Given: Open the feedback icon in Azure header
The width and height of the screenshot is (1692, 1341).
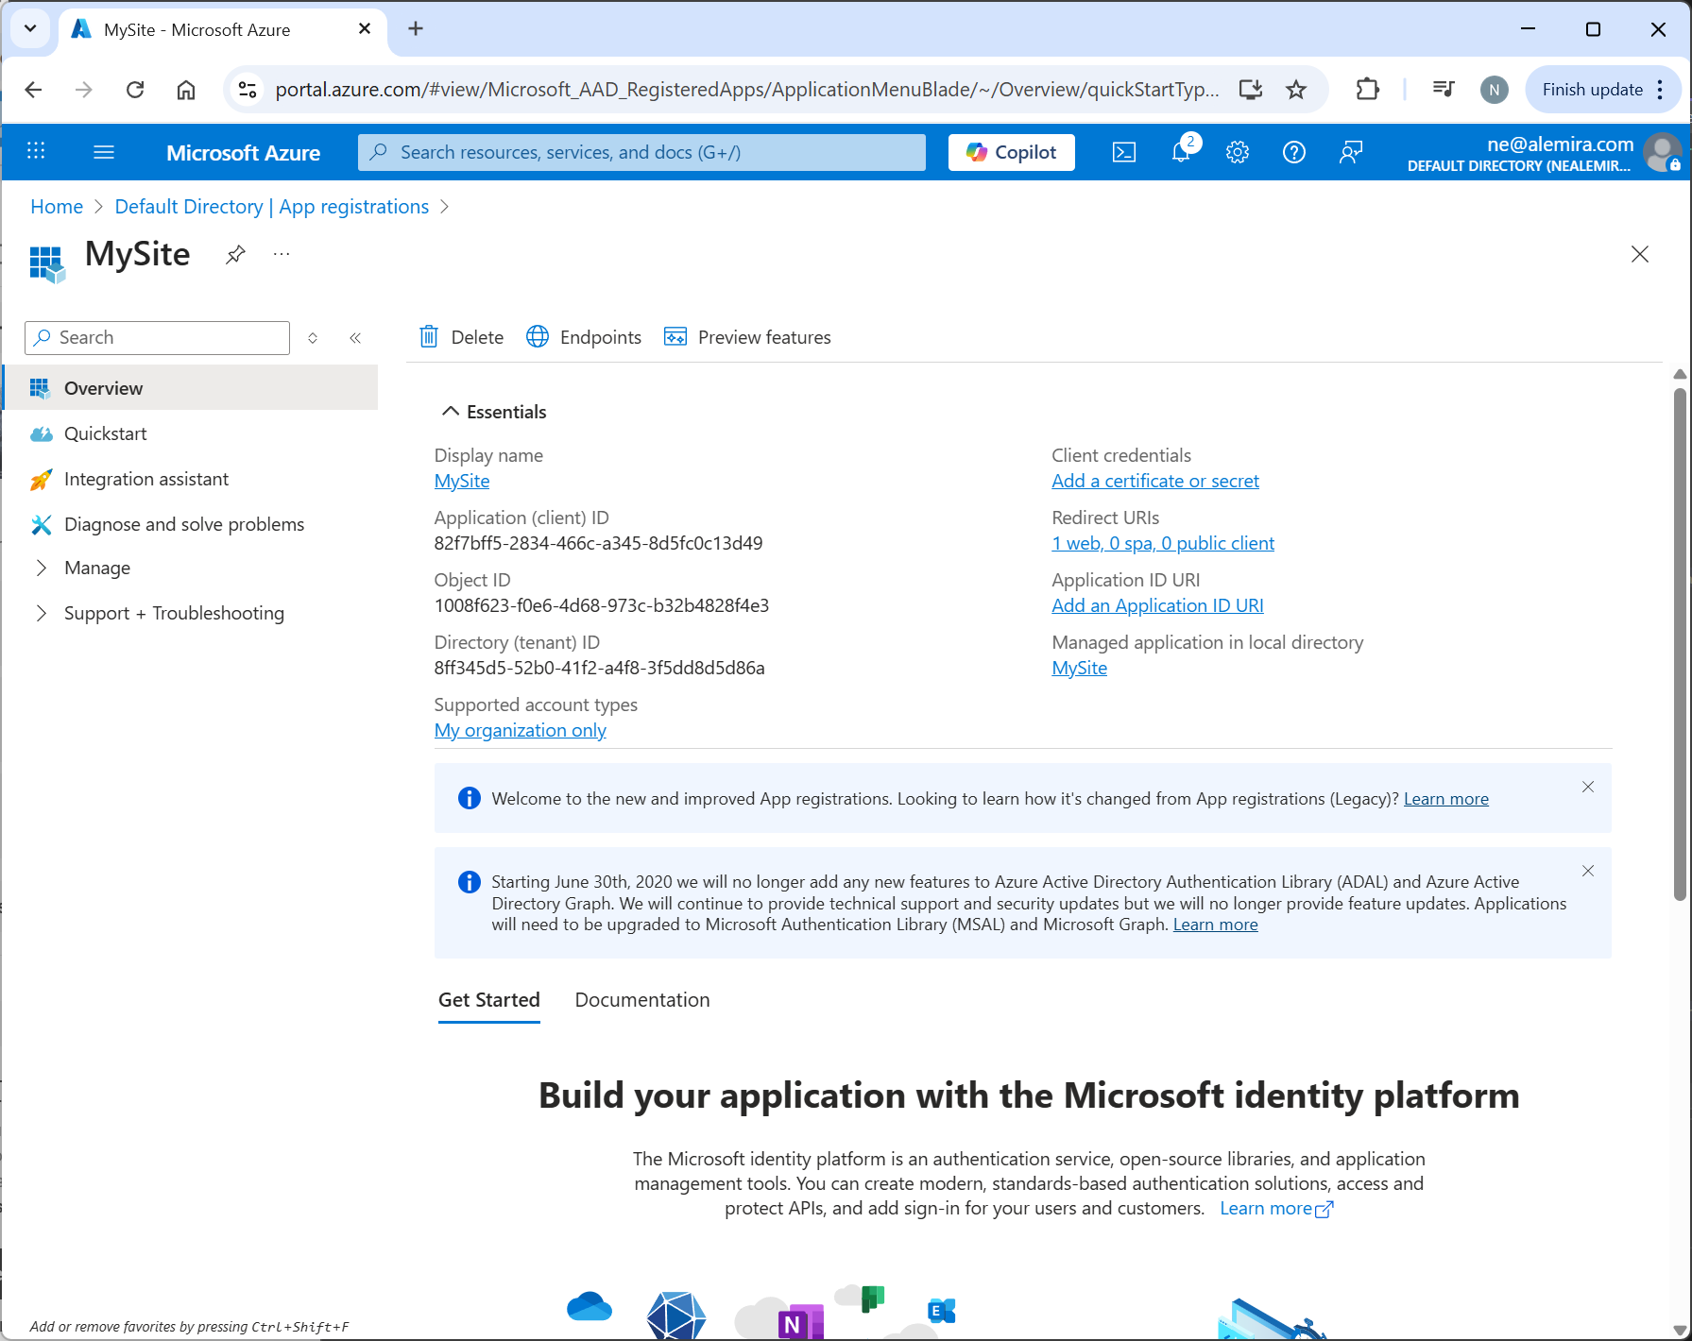Looking at the screenshot, I should (x=1351, y=152).
